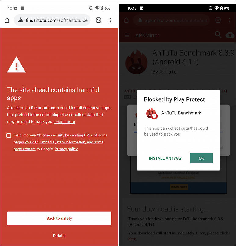Click the Back to safety button
Viewport: 236px width, 246px height.
click(59, 218)
